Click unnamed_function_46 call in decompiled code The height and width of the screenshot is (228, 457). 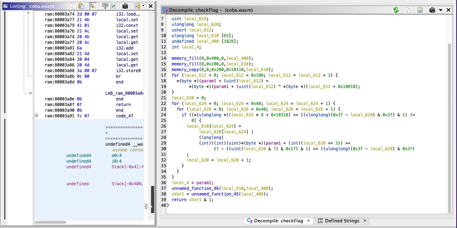pos(195,188)
